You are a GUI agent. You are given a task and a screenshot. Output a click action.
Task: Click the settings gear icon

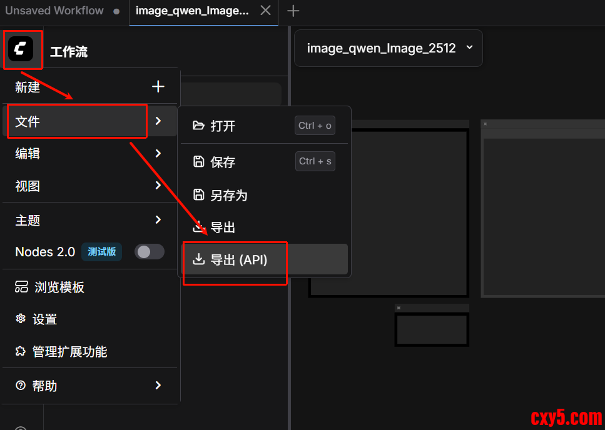click(x=21, y=319)
